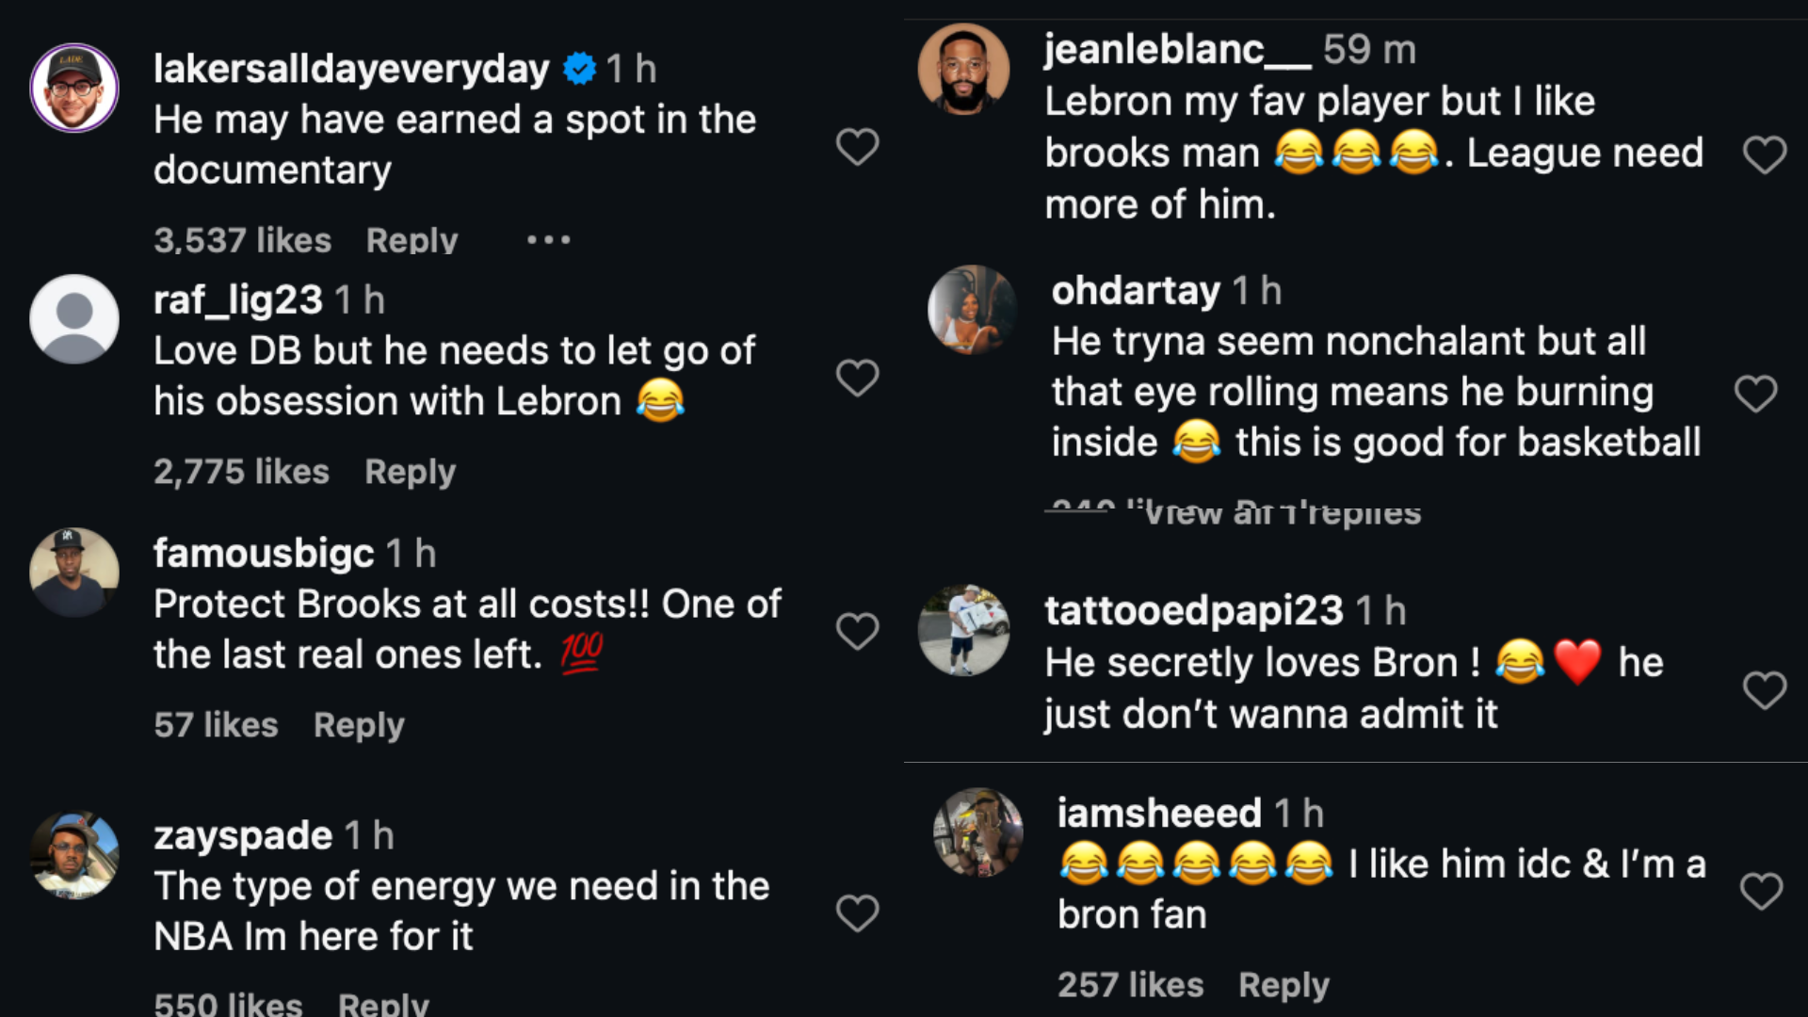
Task: Open tattooedpapi23's profile avatar
Action: click(963, 630)
